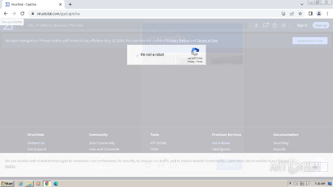Open a new browser tab
The image size is (333, 187).
70,4
